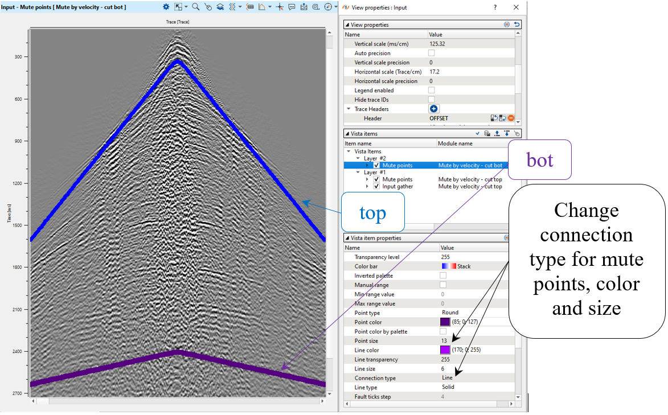Enable the Legend enabled checkbox
Screen dimensions: 668x415
pos(432,91)
